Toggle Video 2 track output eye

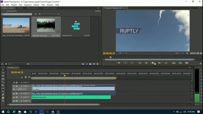(14, 82)
